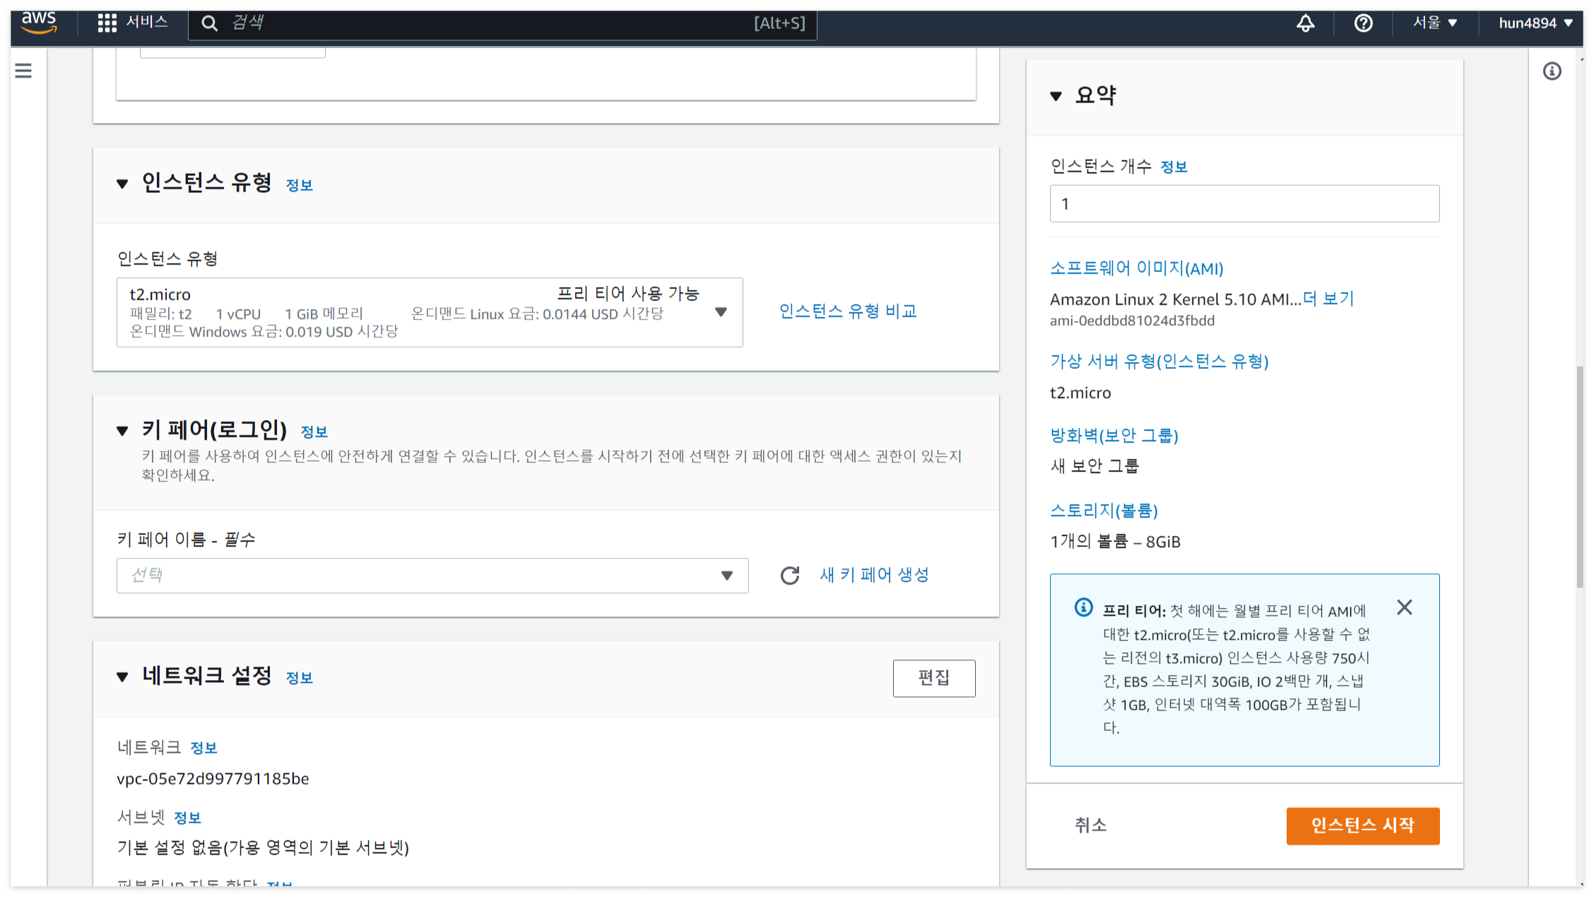This screenshot has width=1594, height=897.
Task: Click the create new key pair link
Action: click(x=874, y=575)
